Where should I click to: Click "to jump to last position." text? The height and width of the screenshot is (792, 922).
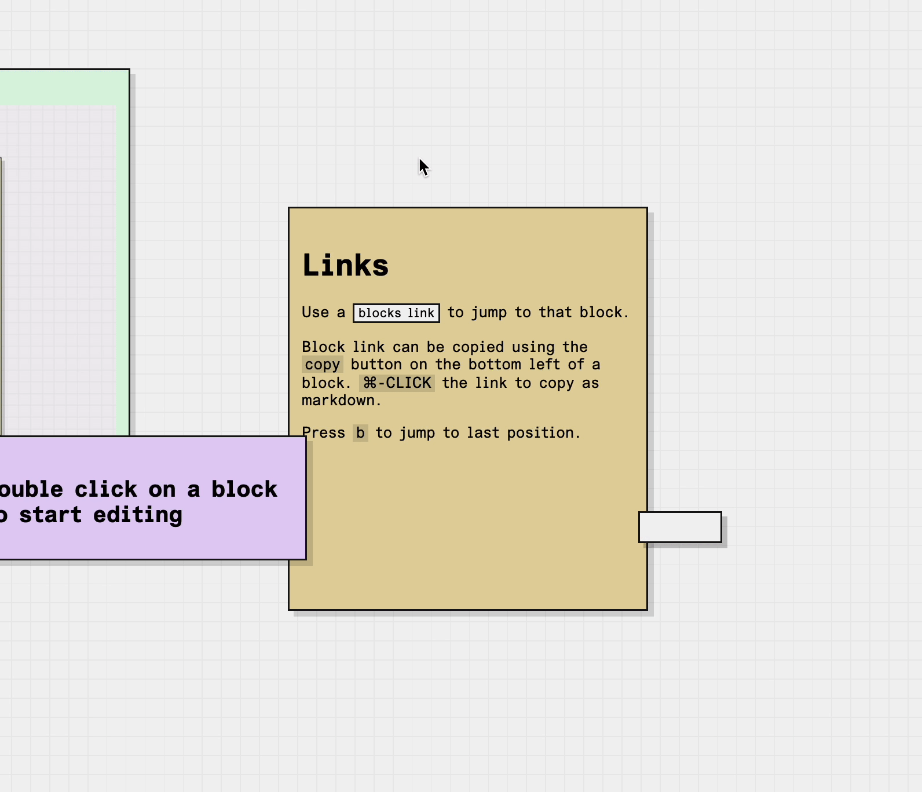[x=477, y=433]
